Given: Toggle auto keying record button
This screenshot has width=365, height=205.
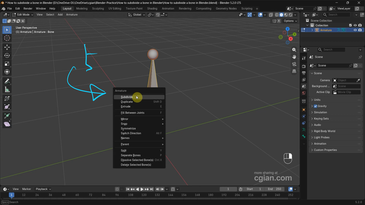Looking at the screenshot, I should [x=117, y=189].
